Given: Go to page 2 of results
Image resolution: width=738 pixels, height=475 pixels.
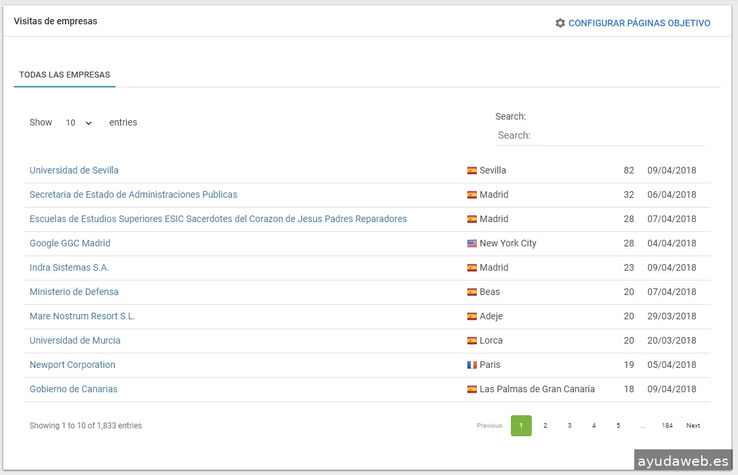Looking at the screenshot, I should (545, 426).
